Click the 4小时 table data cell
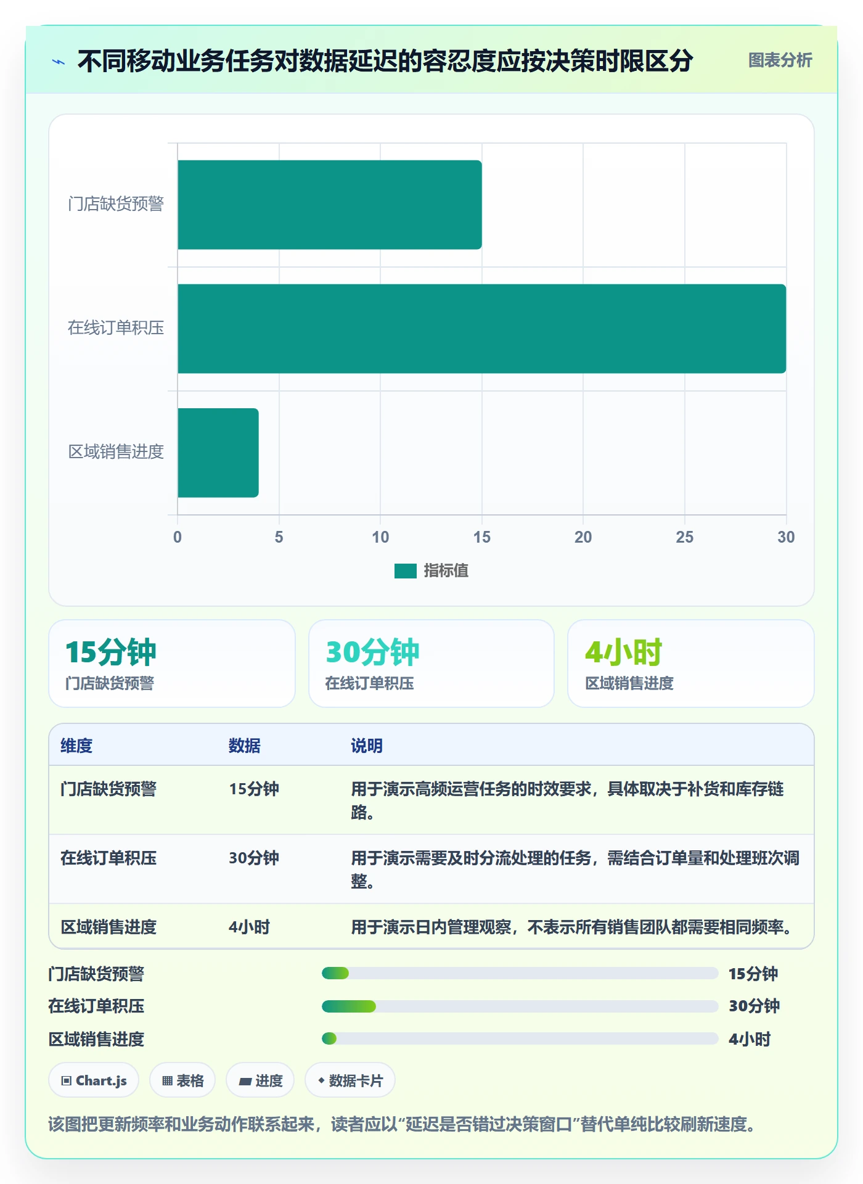This screenshot has width=863, height=1184. tap(250, 927)
